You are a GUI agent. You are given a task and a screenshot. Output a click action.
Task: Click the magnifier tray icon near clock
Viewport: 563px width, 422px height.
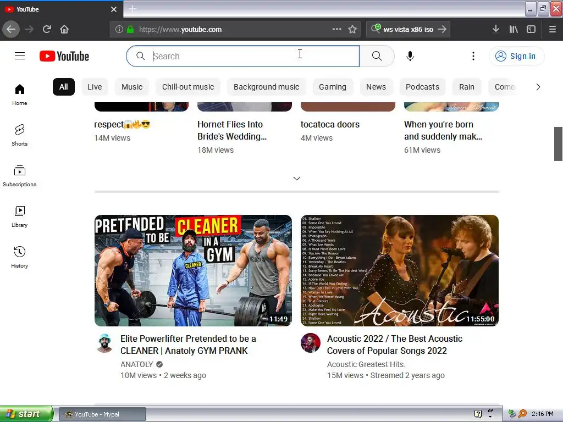(522, 414)
